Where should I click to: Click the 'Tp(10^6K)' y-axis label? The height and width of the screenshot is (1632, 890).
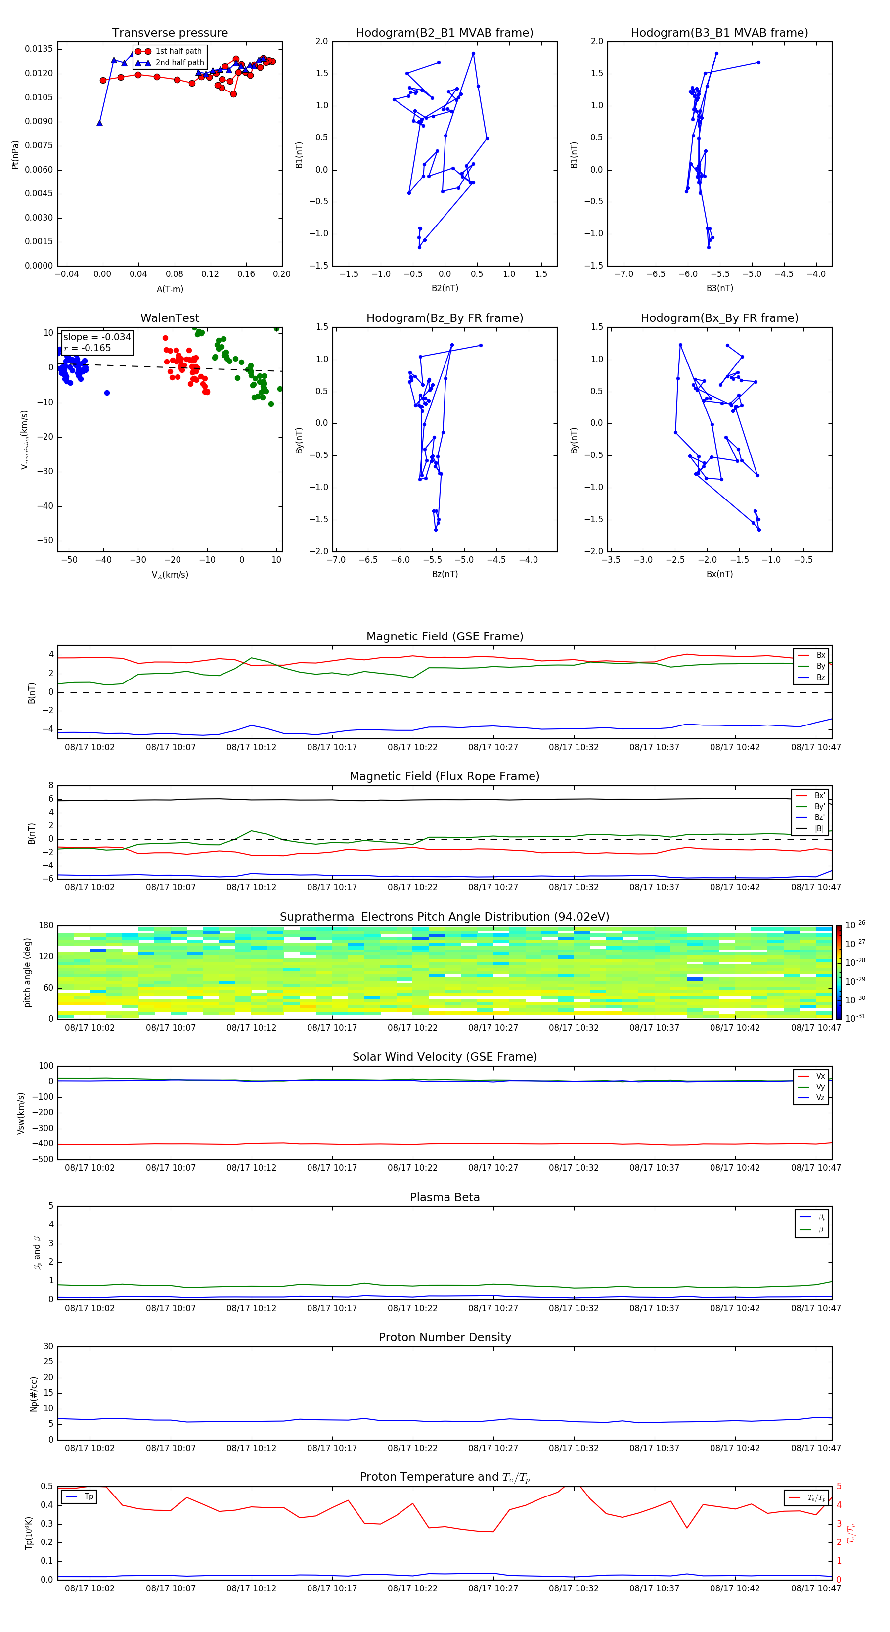coord(29,1533)
